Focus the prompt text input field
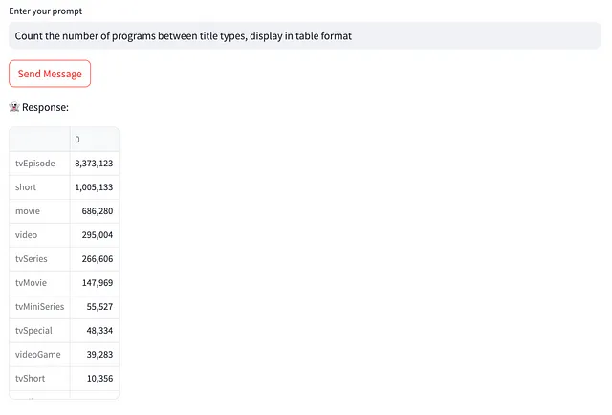 (x=304, y=36)
